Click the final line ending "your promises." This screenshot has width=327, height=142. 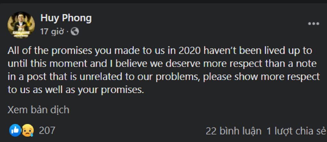click(76, 90)
